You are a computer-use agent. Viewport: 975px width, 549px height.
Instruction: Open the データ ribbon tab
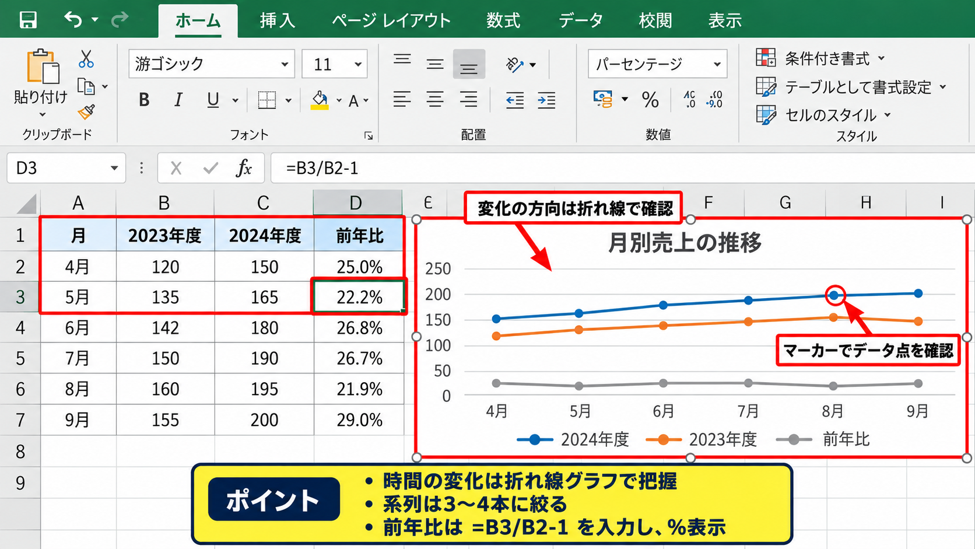581,21
